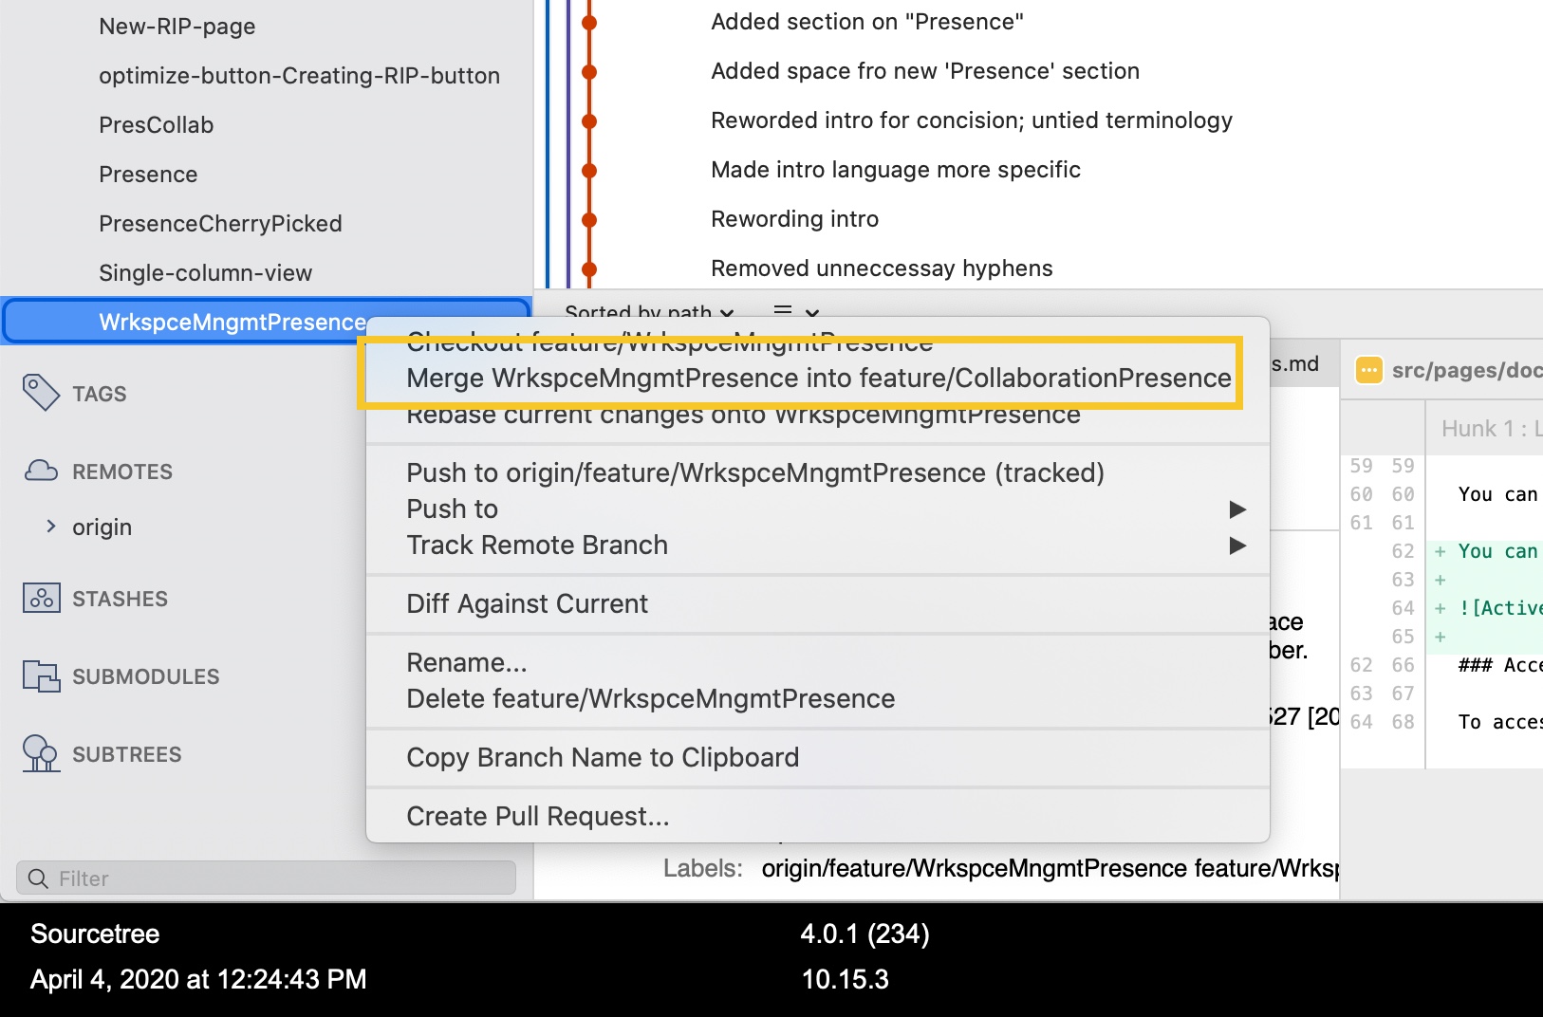Click the Stashes icon
The image size is (1543, 1017).
tap(41, 598)
